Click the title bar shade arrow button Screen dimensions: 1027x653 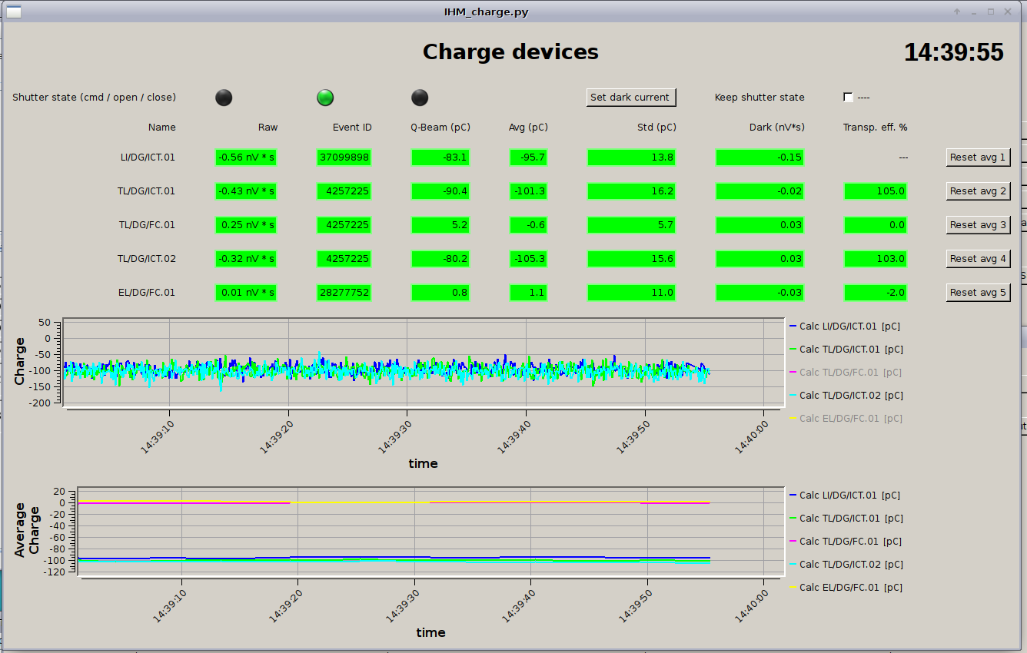(x=957, y=12)
